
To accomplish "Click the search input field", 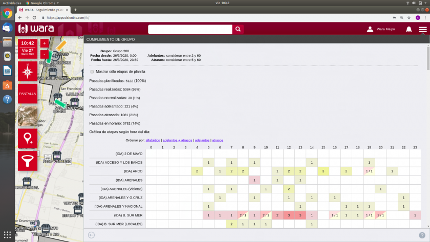I will (189, 30).
